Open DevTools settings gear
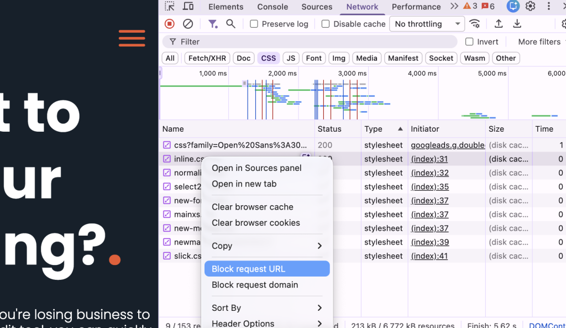Image resolution: width=566 pixels, height=328 pixels. [529, 7]
